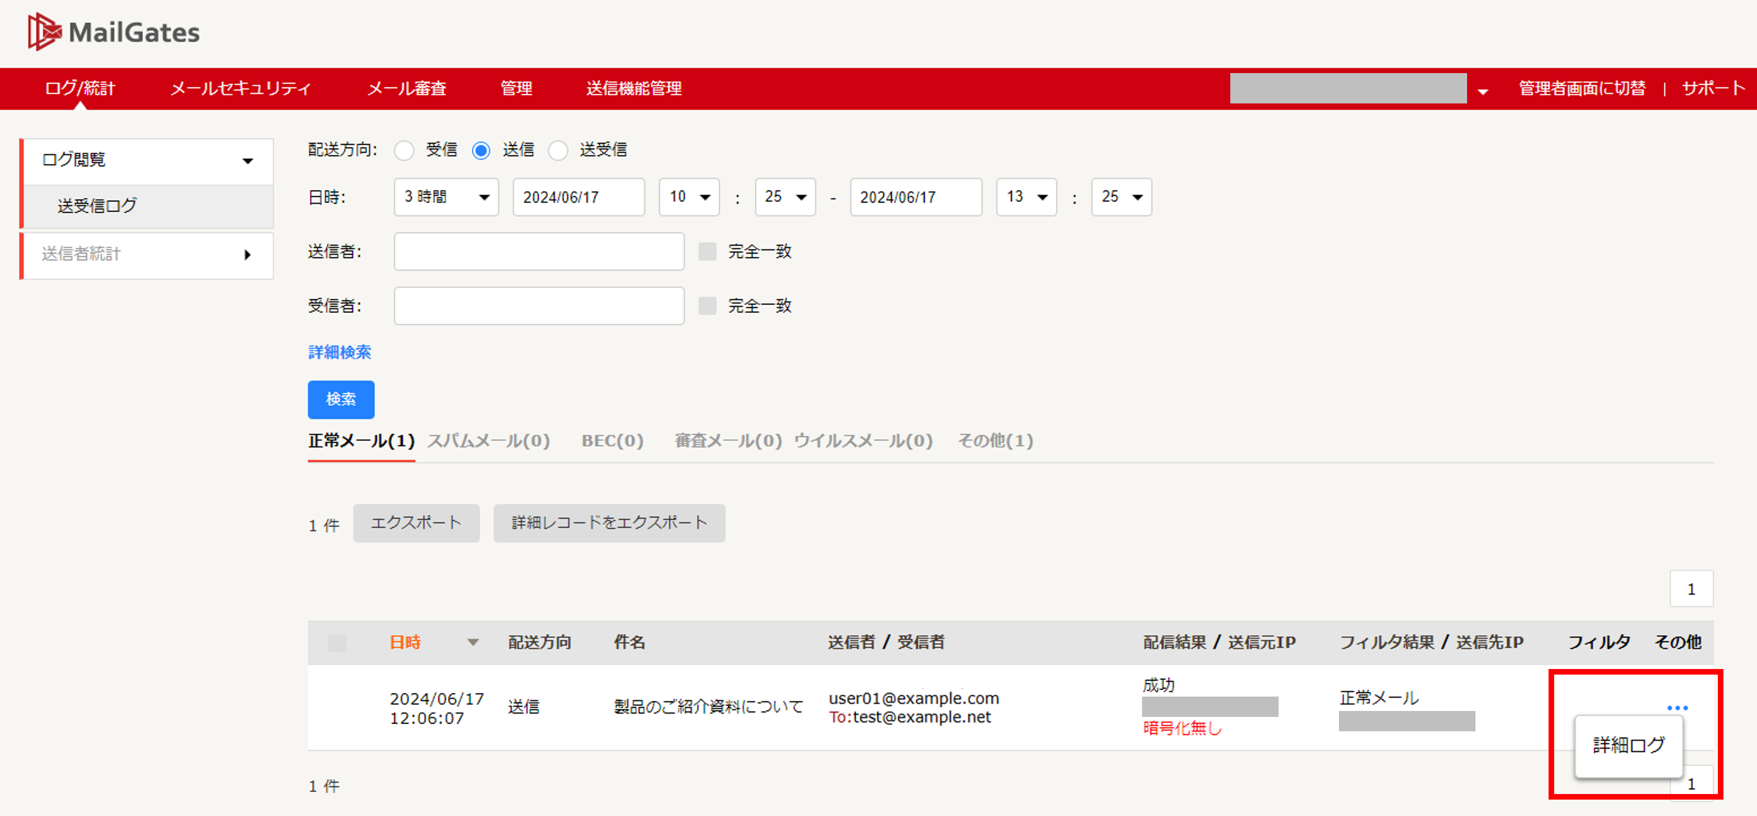Switch to the スパムメール(0) tab
This screenshot has width=1757, height=816.
488,441
